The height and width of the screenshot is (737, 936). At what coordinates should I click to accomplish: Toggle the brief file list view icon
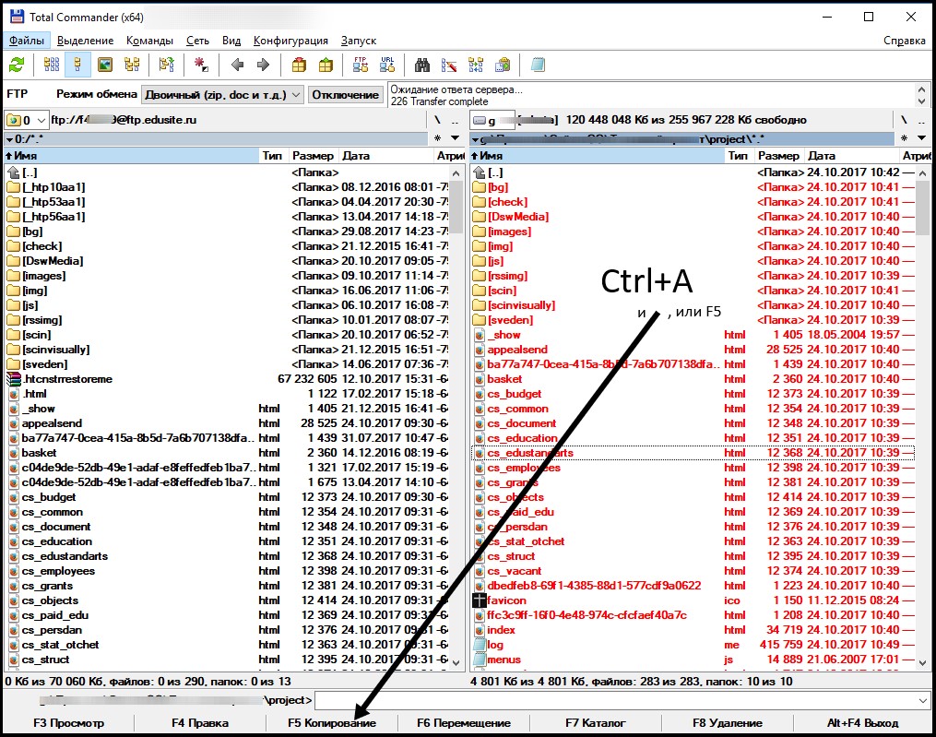(x=51, y=65)
